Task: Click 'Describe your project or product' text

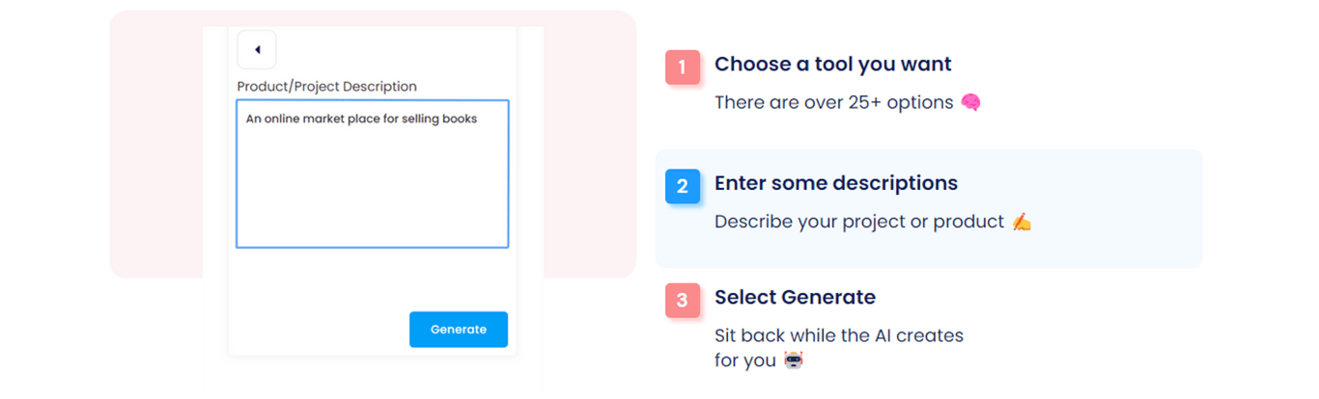Action: pyautogui.click(x=858, y=222)
